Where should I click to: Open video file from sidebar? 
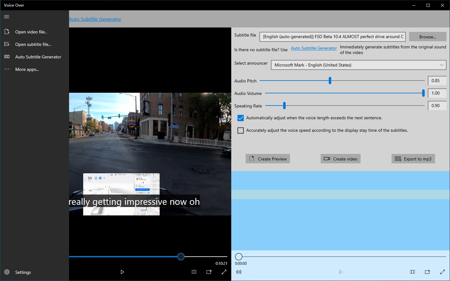point(31,32)
